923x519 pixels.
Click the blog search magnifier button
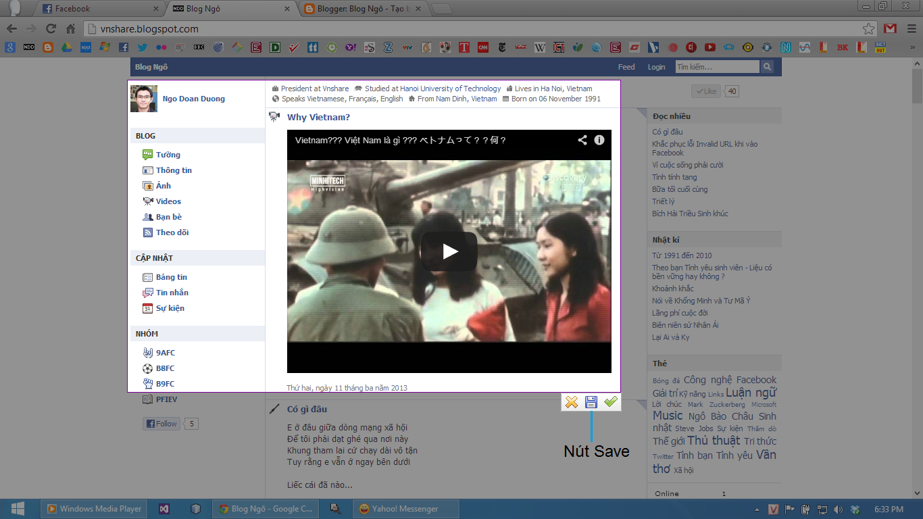coord(767,67)
